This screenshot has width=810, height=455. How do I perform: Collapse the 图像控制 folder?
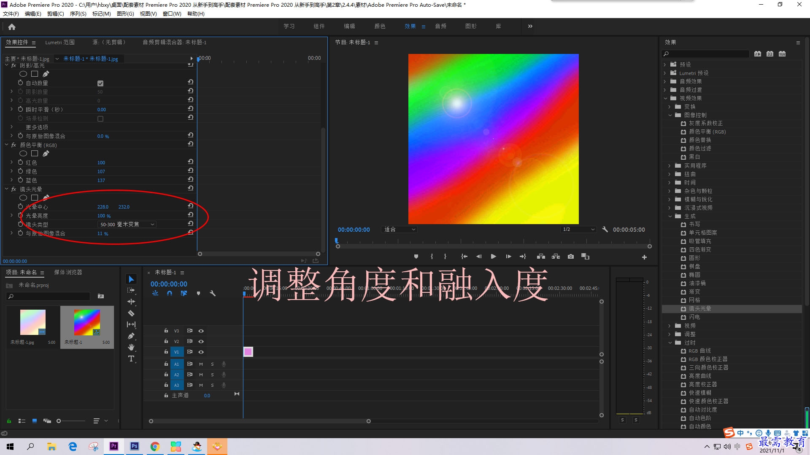point(670,115)
